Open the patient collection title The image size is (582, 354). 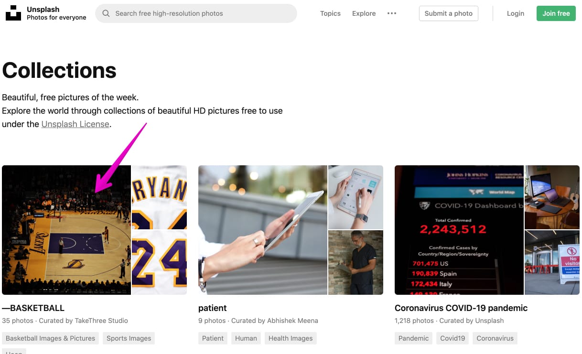point(213,308)
